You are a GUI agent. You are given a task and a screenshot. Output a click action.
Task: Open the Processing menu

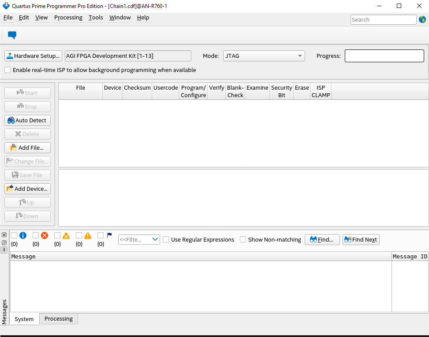[68, 18]
